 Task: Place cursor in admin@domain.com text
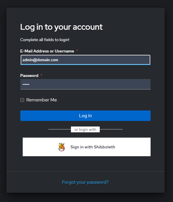pyautogui.click(x=40, y=60)
